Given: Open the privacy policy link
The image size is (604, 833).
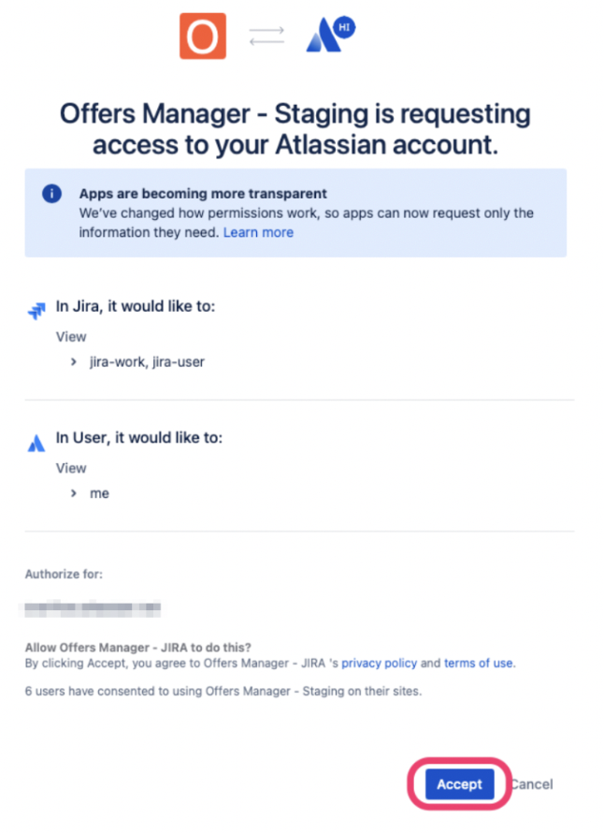Looking at the screenshot, I should tap(379, 663).
